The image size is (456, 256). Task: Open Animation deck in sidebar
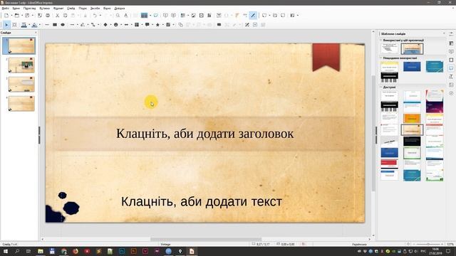[x=451, y=60]
